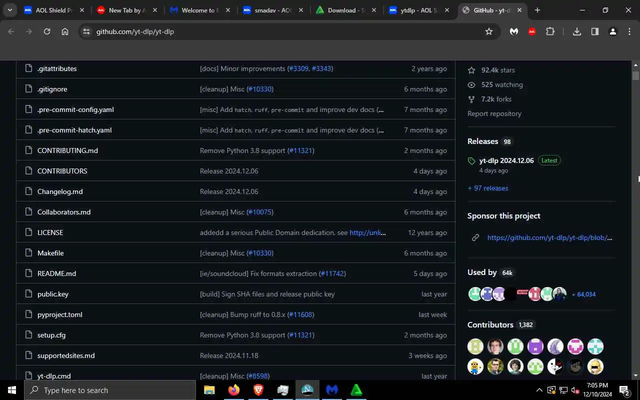Open the green Smadav taskbar icon
Viewport: 640px width, 400px height.
(x=356, y=390)
